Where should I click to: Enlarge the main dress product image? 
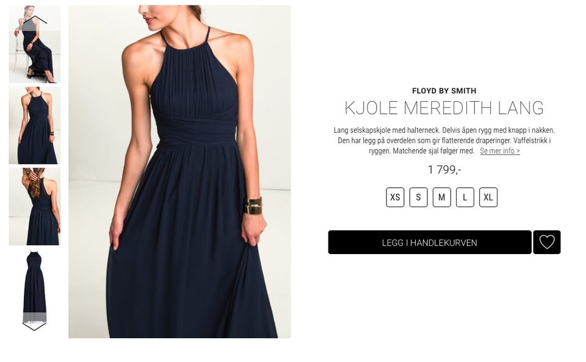[179, 172]
